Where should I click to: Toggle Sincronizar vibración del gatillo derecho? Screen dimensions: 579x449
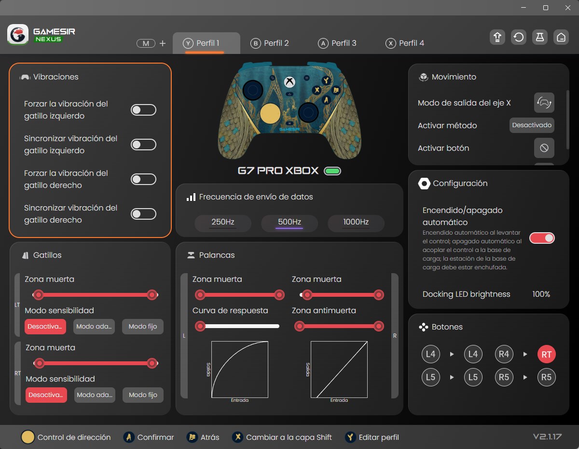(x=144, y=214)
